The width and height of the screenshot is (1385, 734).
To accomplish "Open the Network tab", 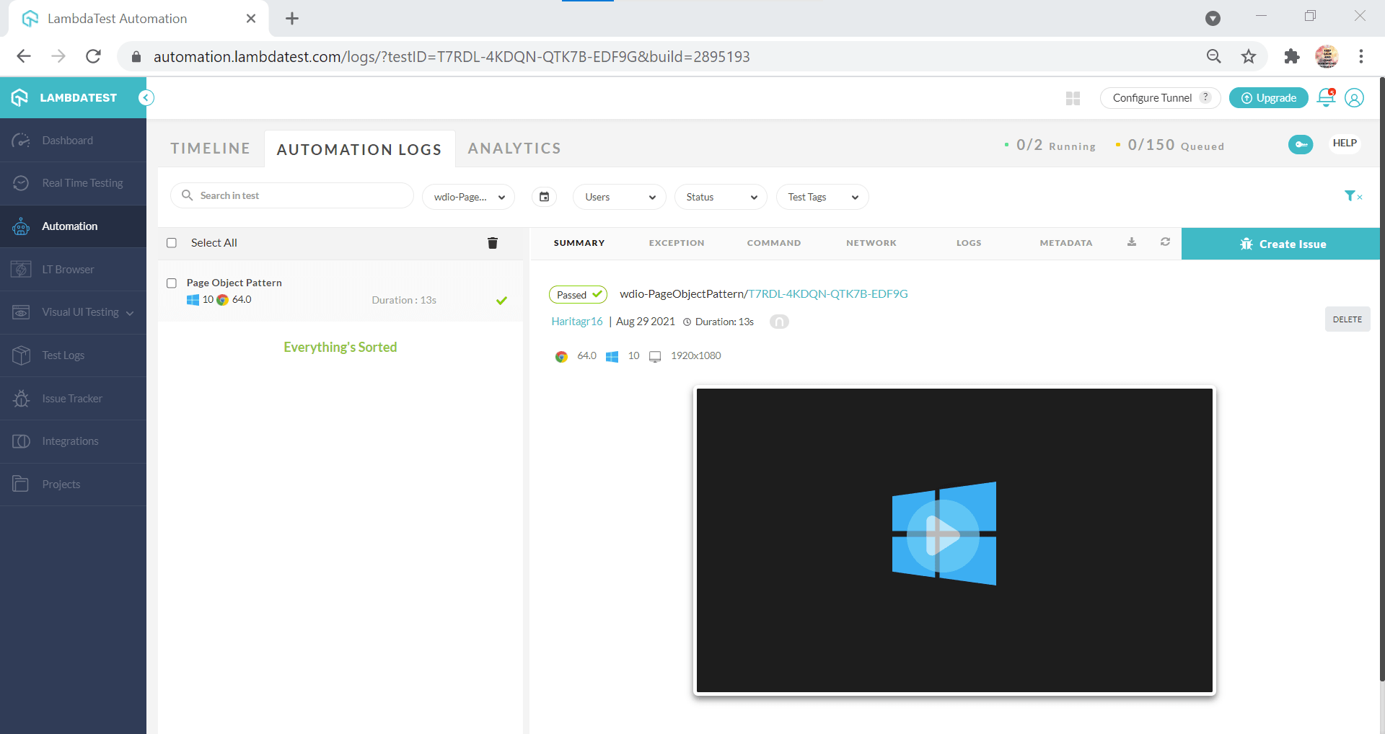I will [x=871, y=243].
